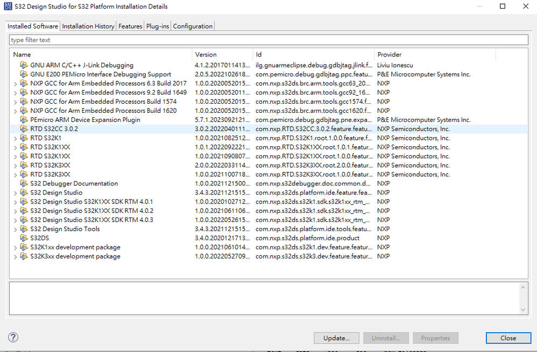Click the S32K1XX SDK RTM 4.0.1 icon
This screenshot has height=352, width=537.
24,202
